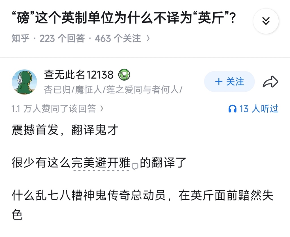Tap the green trophy badge beside username
The image size is (290, 237).
(x=124, y=75)
